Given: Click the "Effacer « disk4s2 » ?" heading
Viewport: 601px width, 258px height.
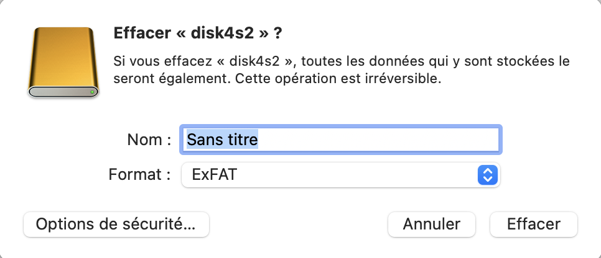Looking at the screenshot, I should [198, 33].
